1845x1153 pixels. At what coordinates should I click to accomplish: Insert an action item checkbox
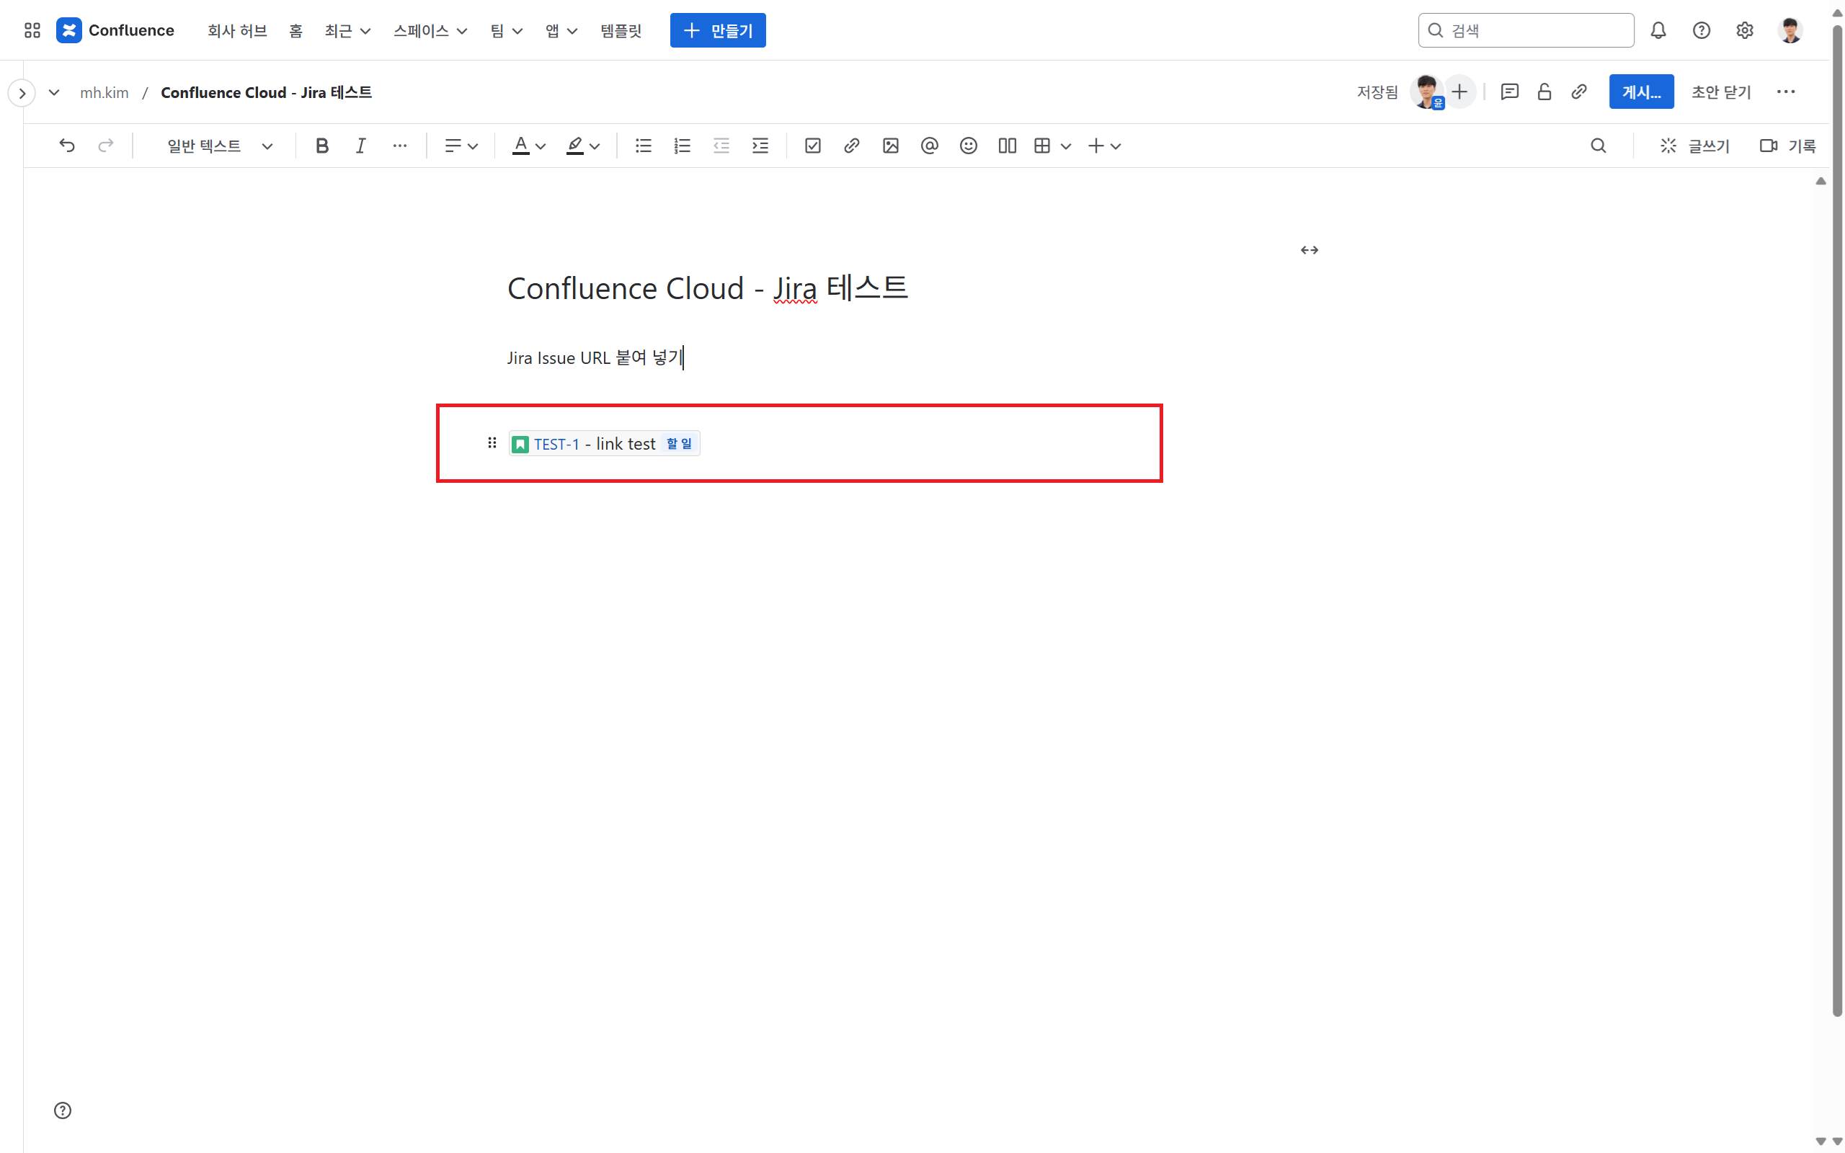813,146
